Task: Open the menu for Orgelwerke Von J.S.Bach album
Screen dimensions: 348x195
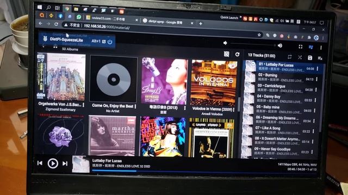Action: click(x=83, y=105)
